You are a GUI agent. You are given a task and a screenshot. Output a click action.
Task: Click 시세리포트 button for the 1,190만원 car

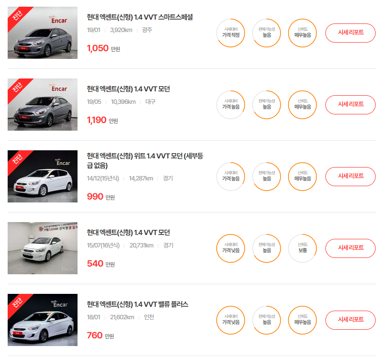[x=350, y=105]
